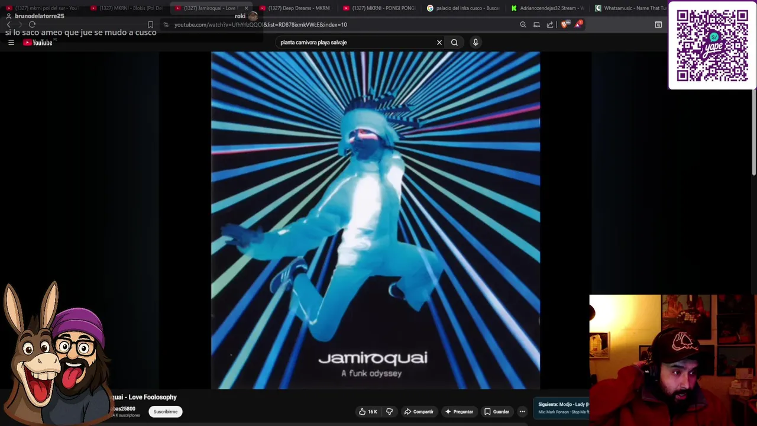
Task: Like the video with thumbs-up 16 K
Action: click(x=368, y=412)
